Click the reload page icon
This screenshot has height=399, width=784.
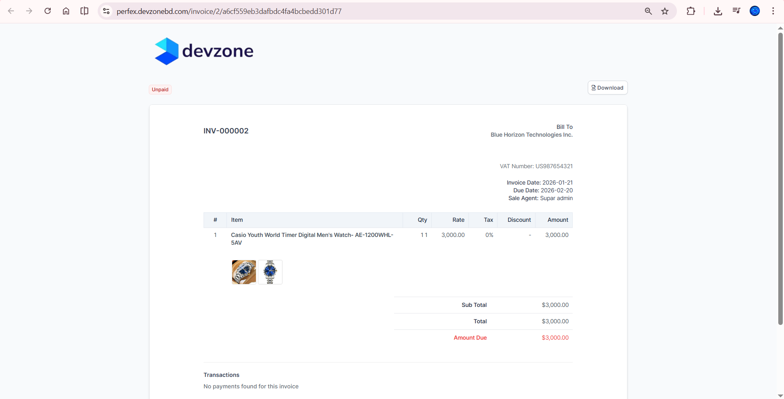(x=47, y=11)
